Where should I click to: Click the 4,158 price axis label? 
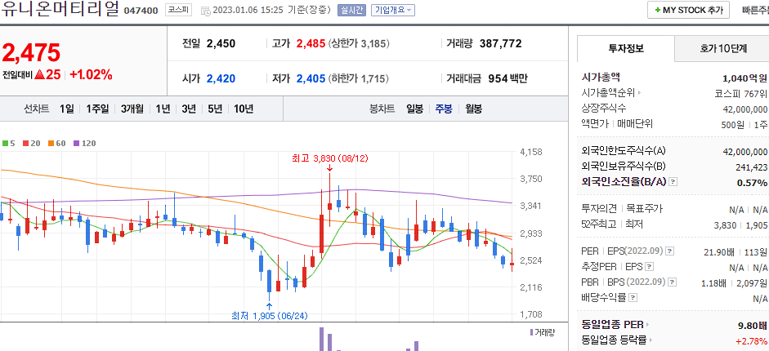531,153
